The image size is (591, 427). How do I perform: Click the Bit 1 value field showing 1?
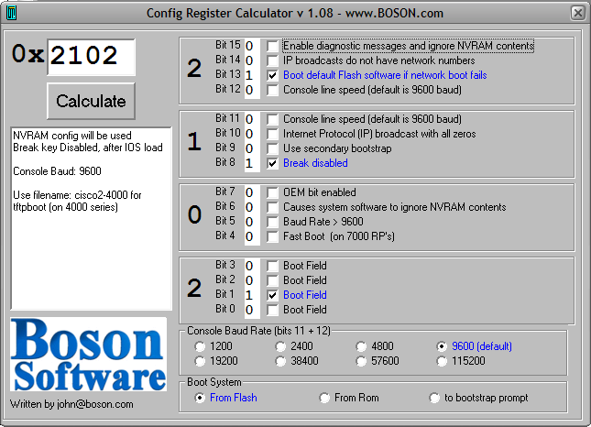251,295
